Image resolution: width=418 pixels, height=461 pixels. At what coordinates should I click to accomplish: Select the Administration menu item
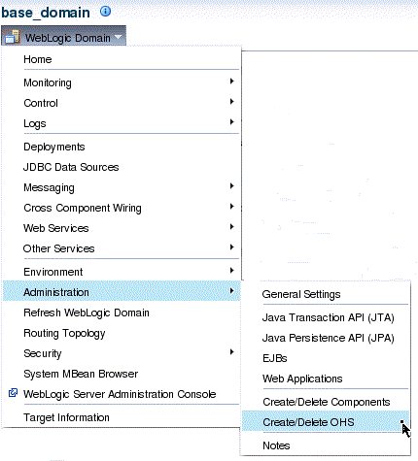point(122,291)
